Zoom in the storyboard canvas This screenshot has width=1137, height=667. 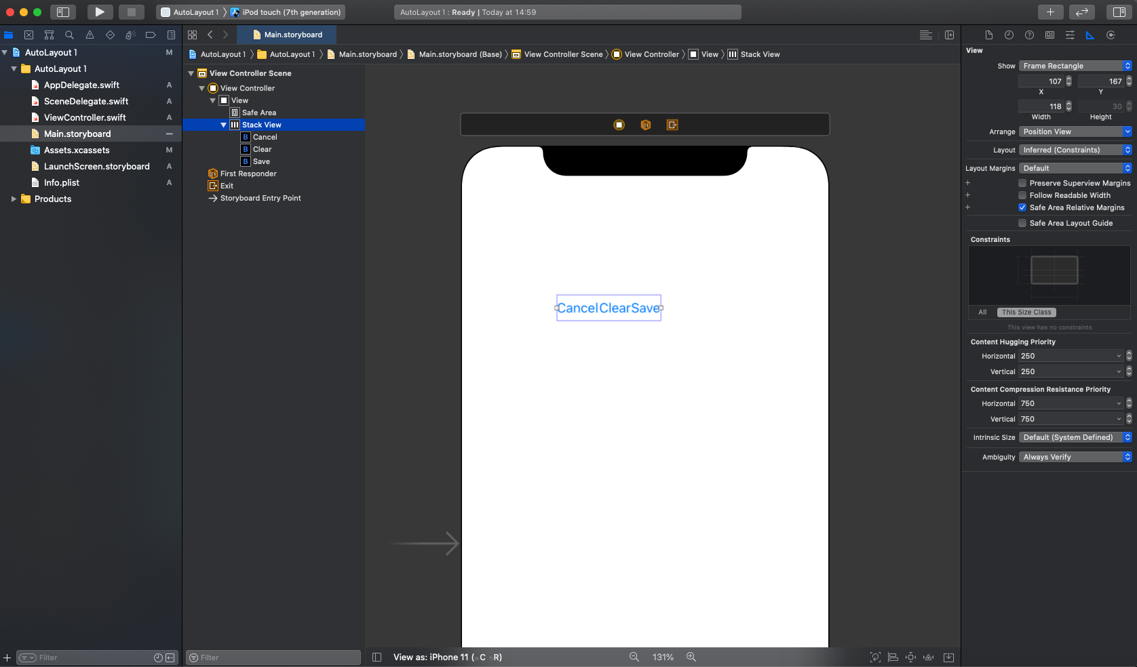pos(691,657)
